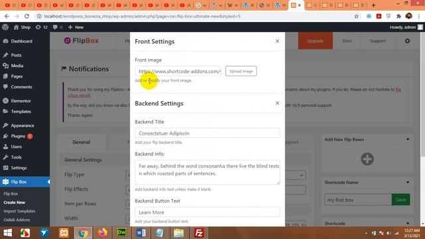Bookmark this page with the star
Image resolution: width=425 pixels, height=239 pixels.
[356, 16]
